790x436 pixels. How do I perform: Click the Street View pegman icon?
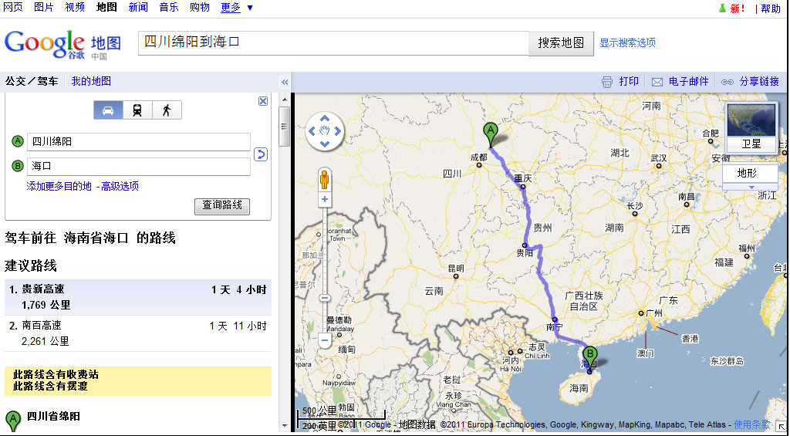[325, 179]
